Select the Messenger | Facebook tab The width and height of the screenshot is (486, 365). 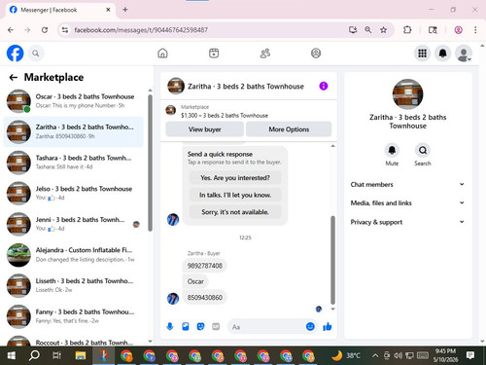[60, 10]
